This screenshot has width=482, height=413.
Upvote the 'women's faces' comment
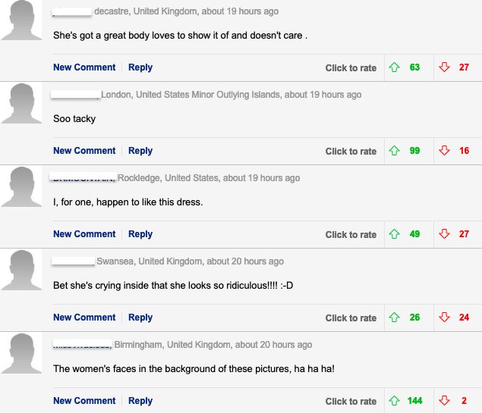point(395,401)
